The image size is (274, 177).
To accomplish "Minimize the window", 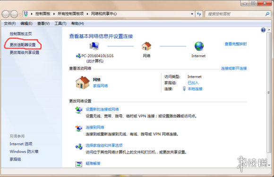I will coord(245,3).
